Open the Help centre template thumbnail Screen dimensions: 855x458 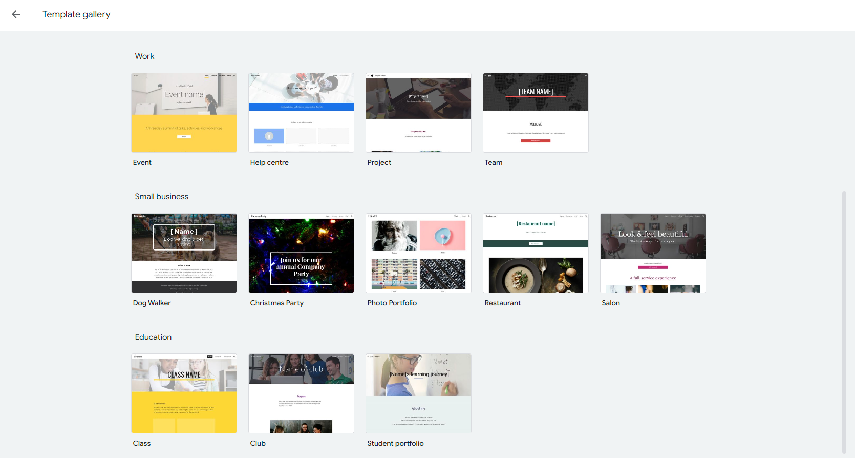tap(301, 113)
